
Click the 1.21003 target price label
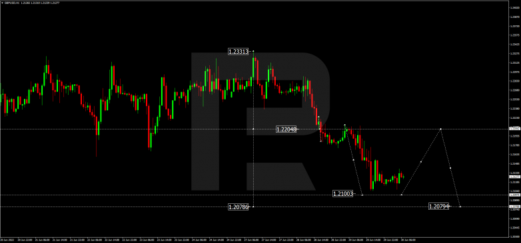[343, 194]
